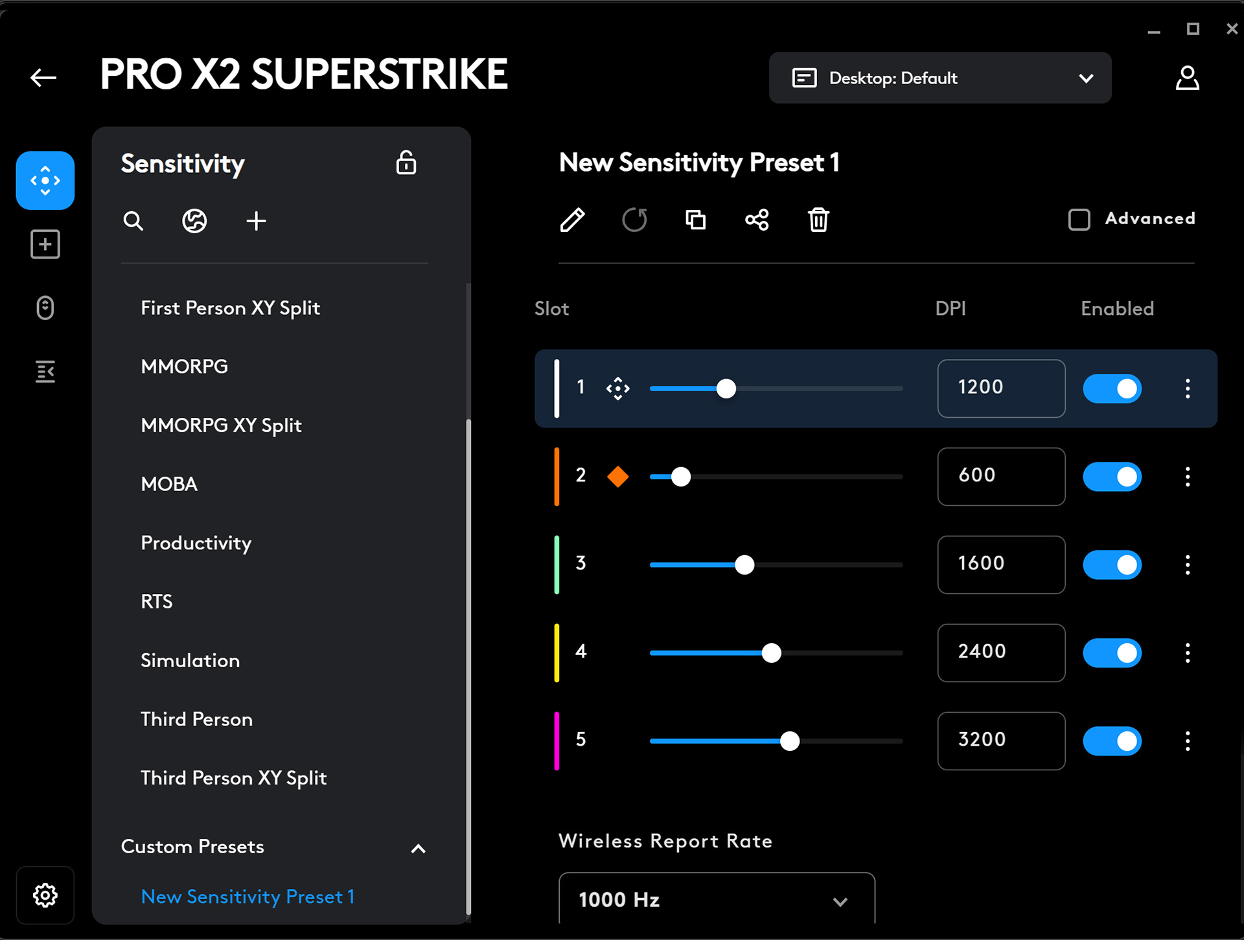The image size is (1244, 940).
Task: Disable the slot 2 enabled toggle
Action: coord(1112,477)
